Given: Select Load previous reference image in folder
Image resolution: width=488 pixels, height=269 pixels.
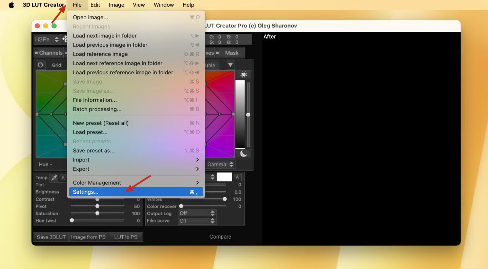Looking at the screenshot, I should click(136, 72).
